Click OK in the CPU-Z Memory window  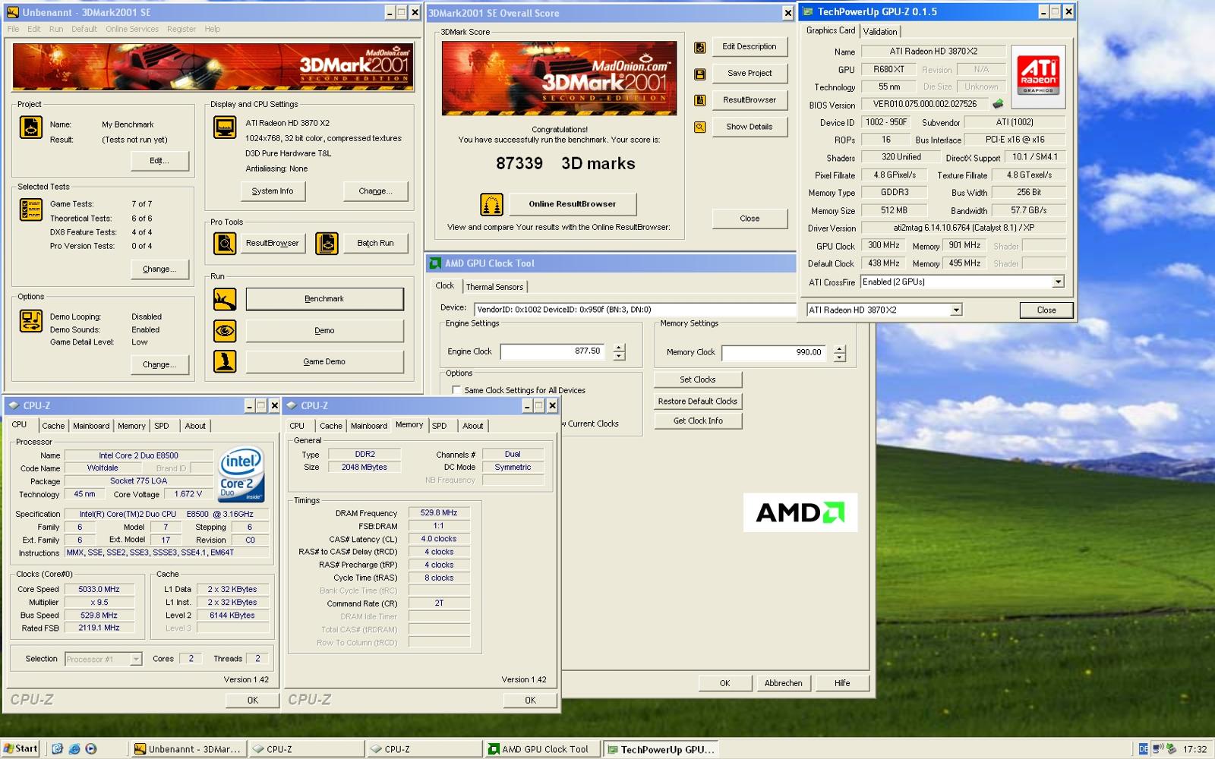[x=530, y=701]
